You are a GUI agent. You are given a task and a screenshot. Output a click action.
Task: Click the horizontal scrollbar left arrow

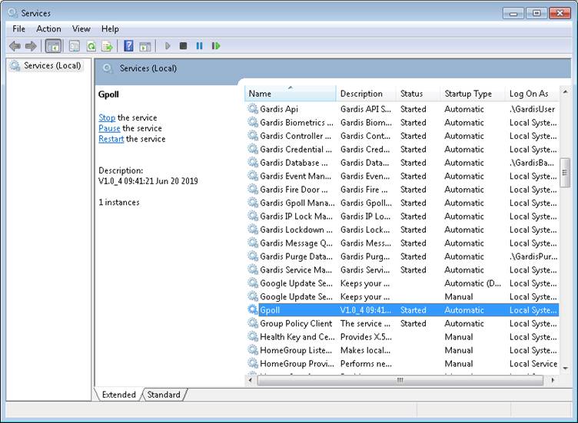pos(251,380)
